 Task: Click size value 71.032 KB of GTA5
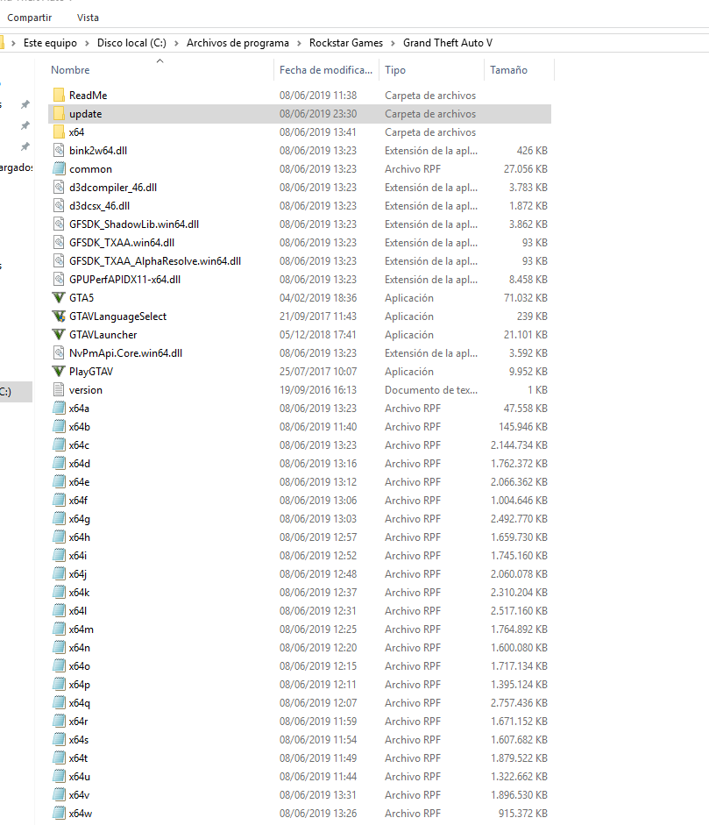click(x=526, y=298)
